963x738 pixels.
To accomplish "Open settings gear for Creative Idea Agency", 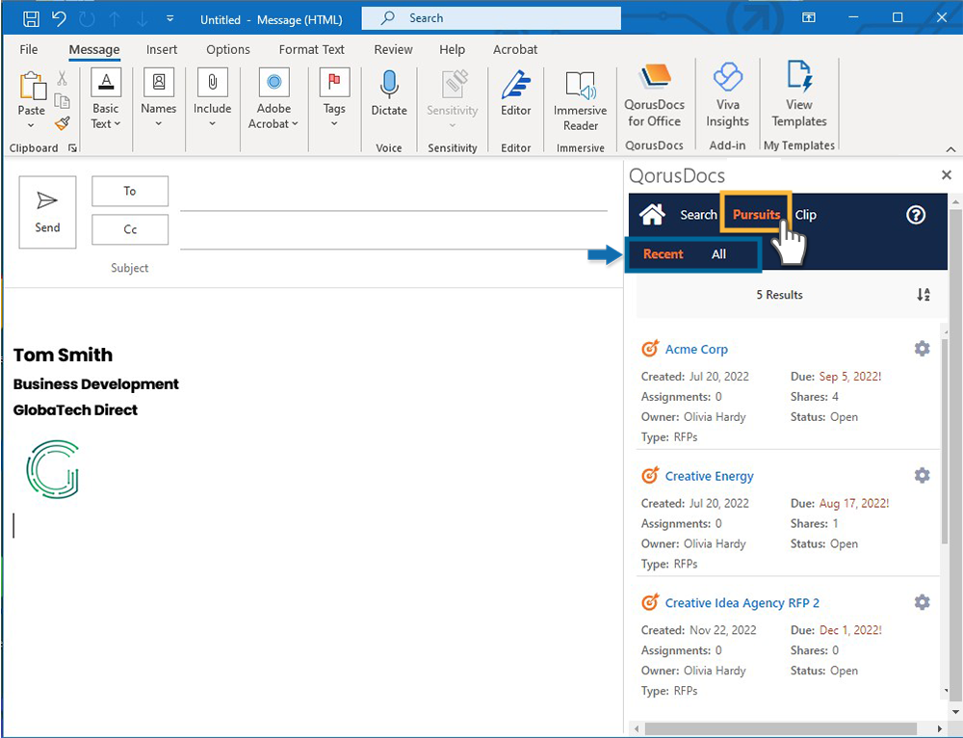I will 922,601.
